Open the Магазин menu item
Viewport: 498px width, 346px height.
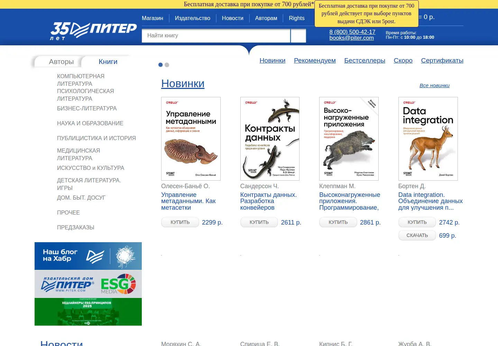tap(153, 18)
